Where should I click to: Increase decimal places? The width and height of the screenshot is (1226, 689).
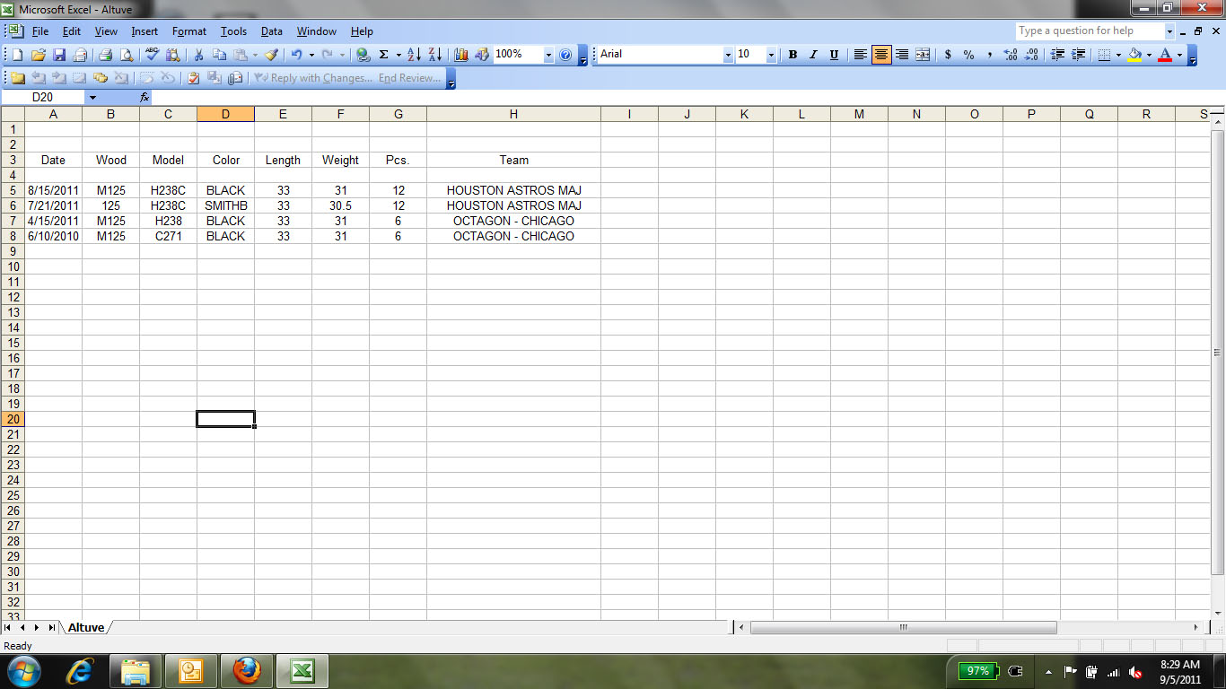pyautogui.click(x=1011, y=55)
